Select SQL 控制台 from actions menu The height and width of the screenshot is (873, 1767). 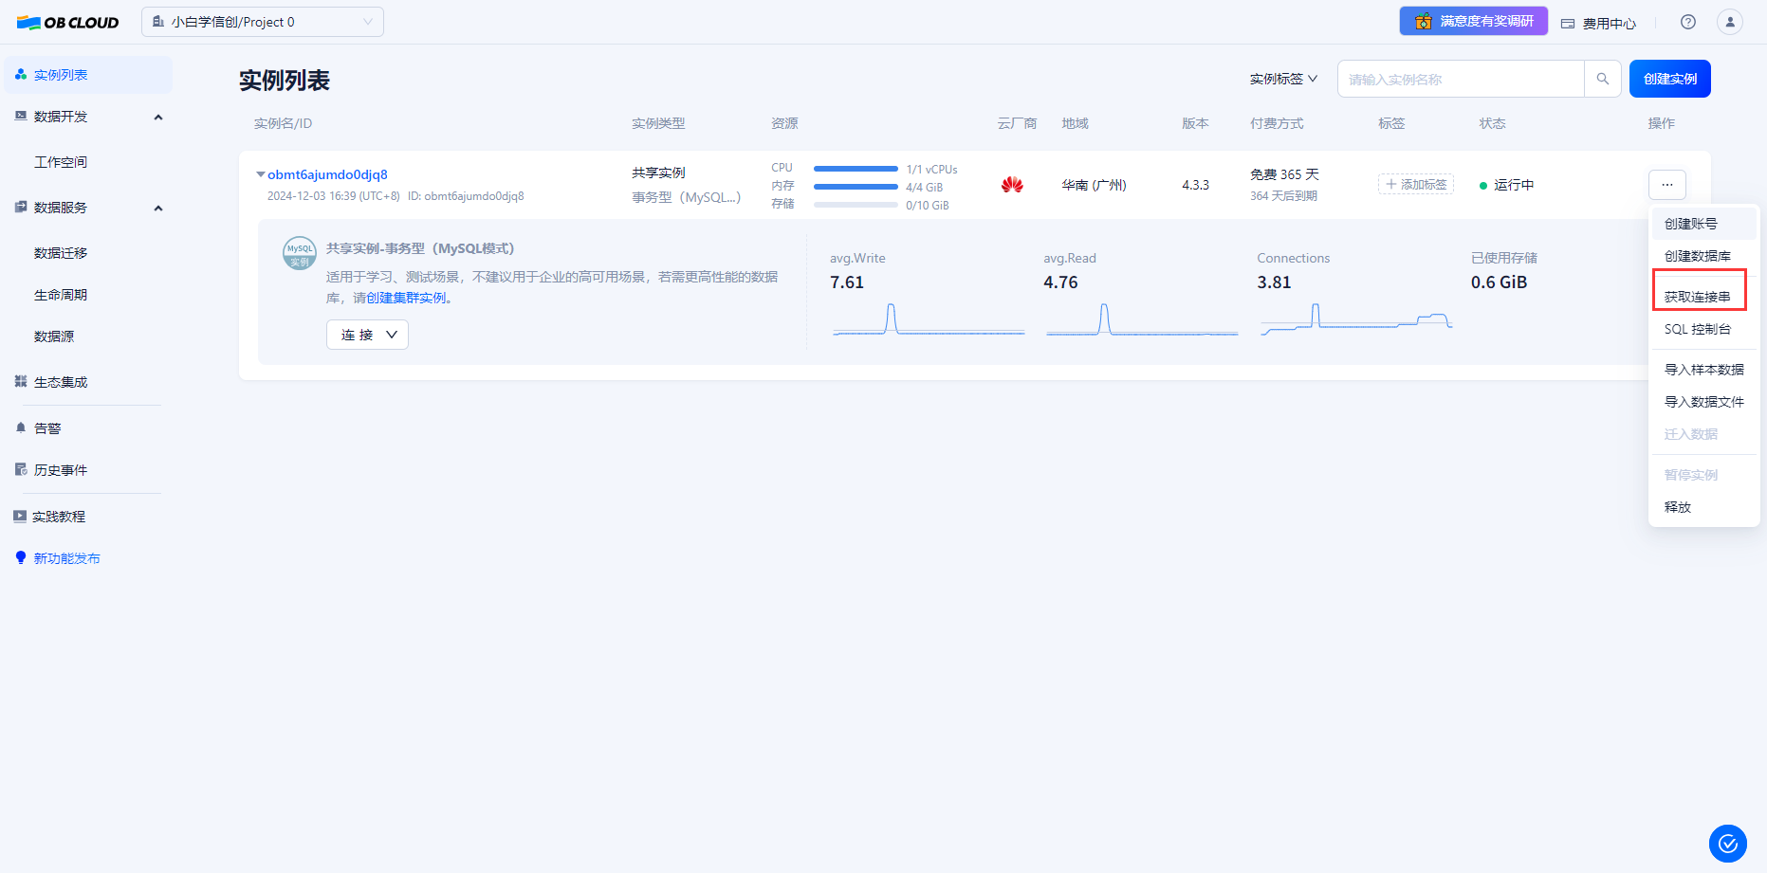pyautogui.click(x=1704, y=329)
